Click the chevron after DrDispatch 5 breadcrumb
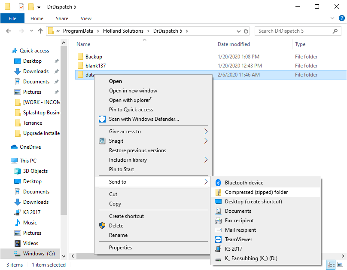The width and height of the screenshot is (347, 270). [x=187, y=31]
